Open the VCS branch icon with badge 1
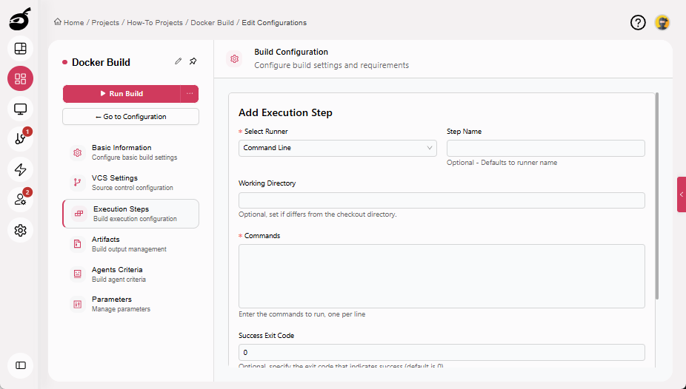 [20, 139]
